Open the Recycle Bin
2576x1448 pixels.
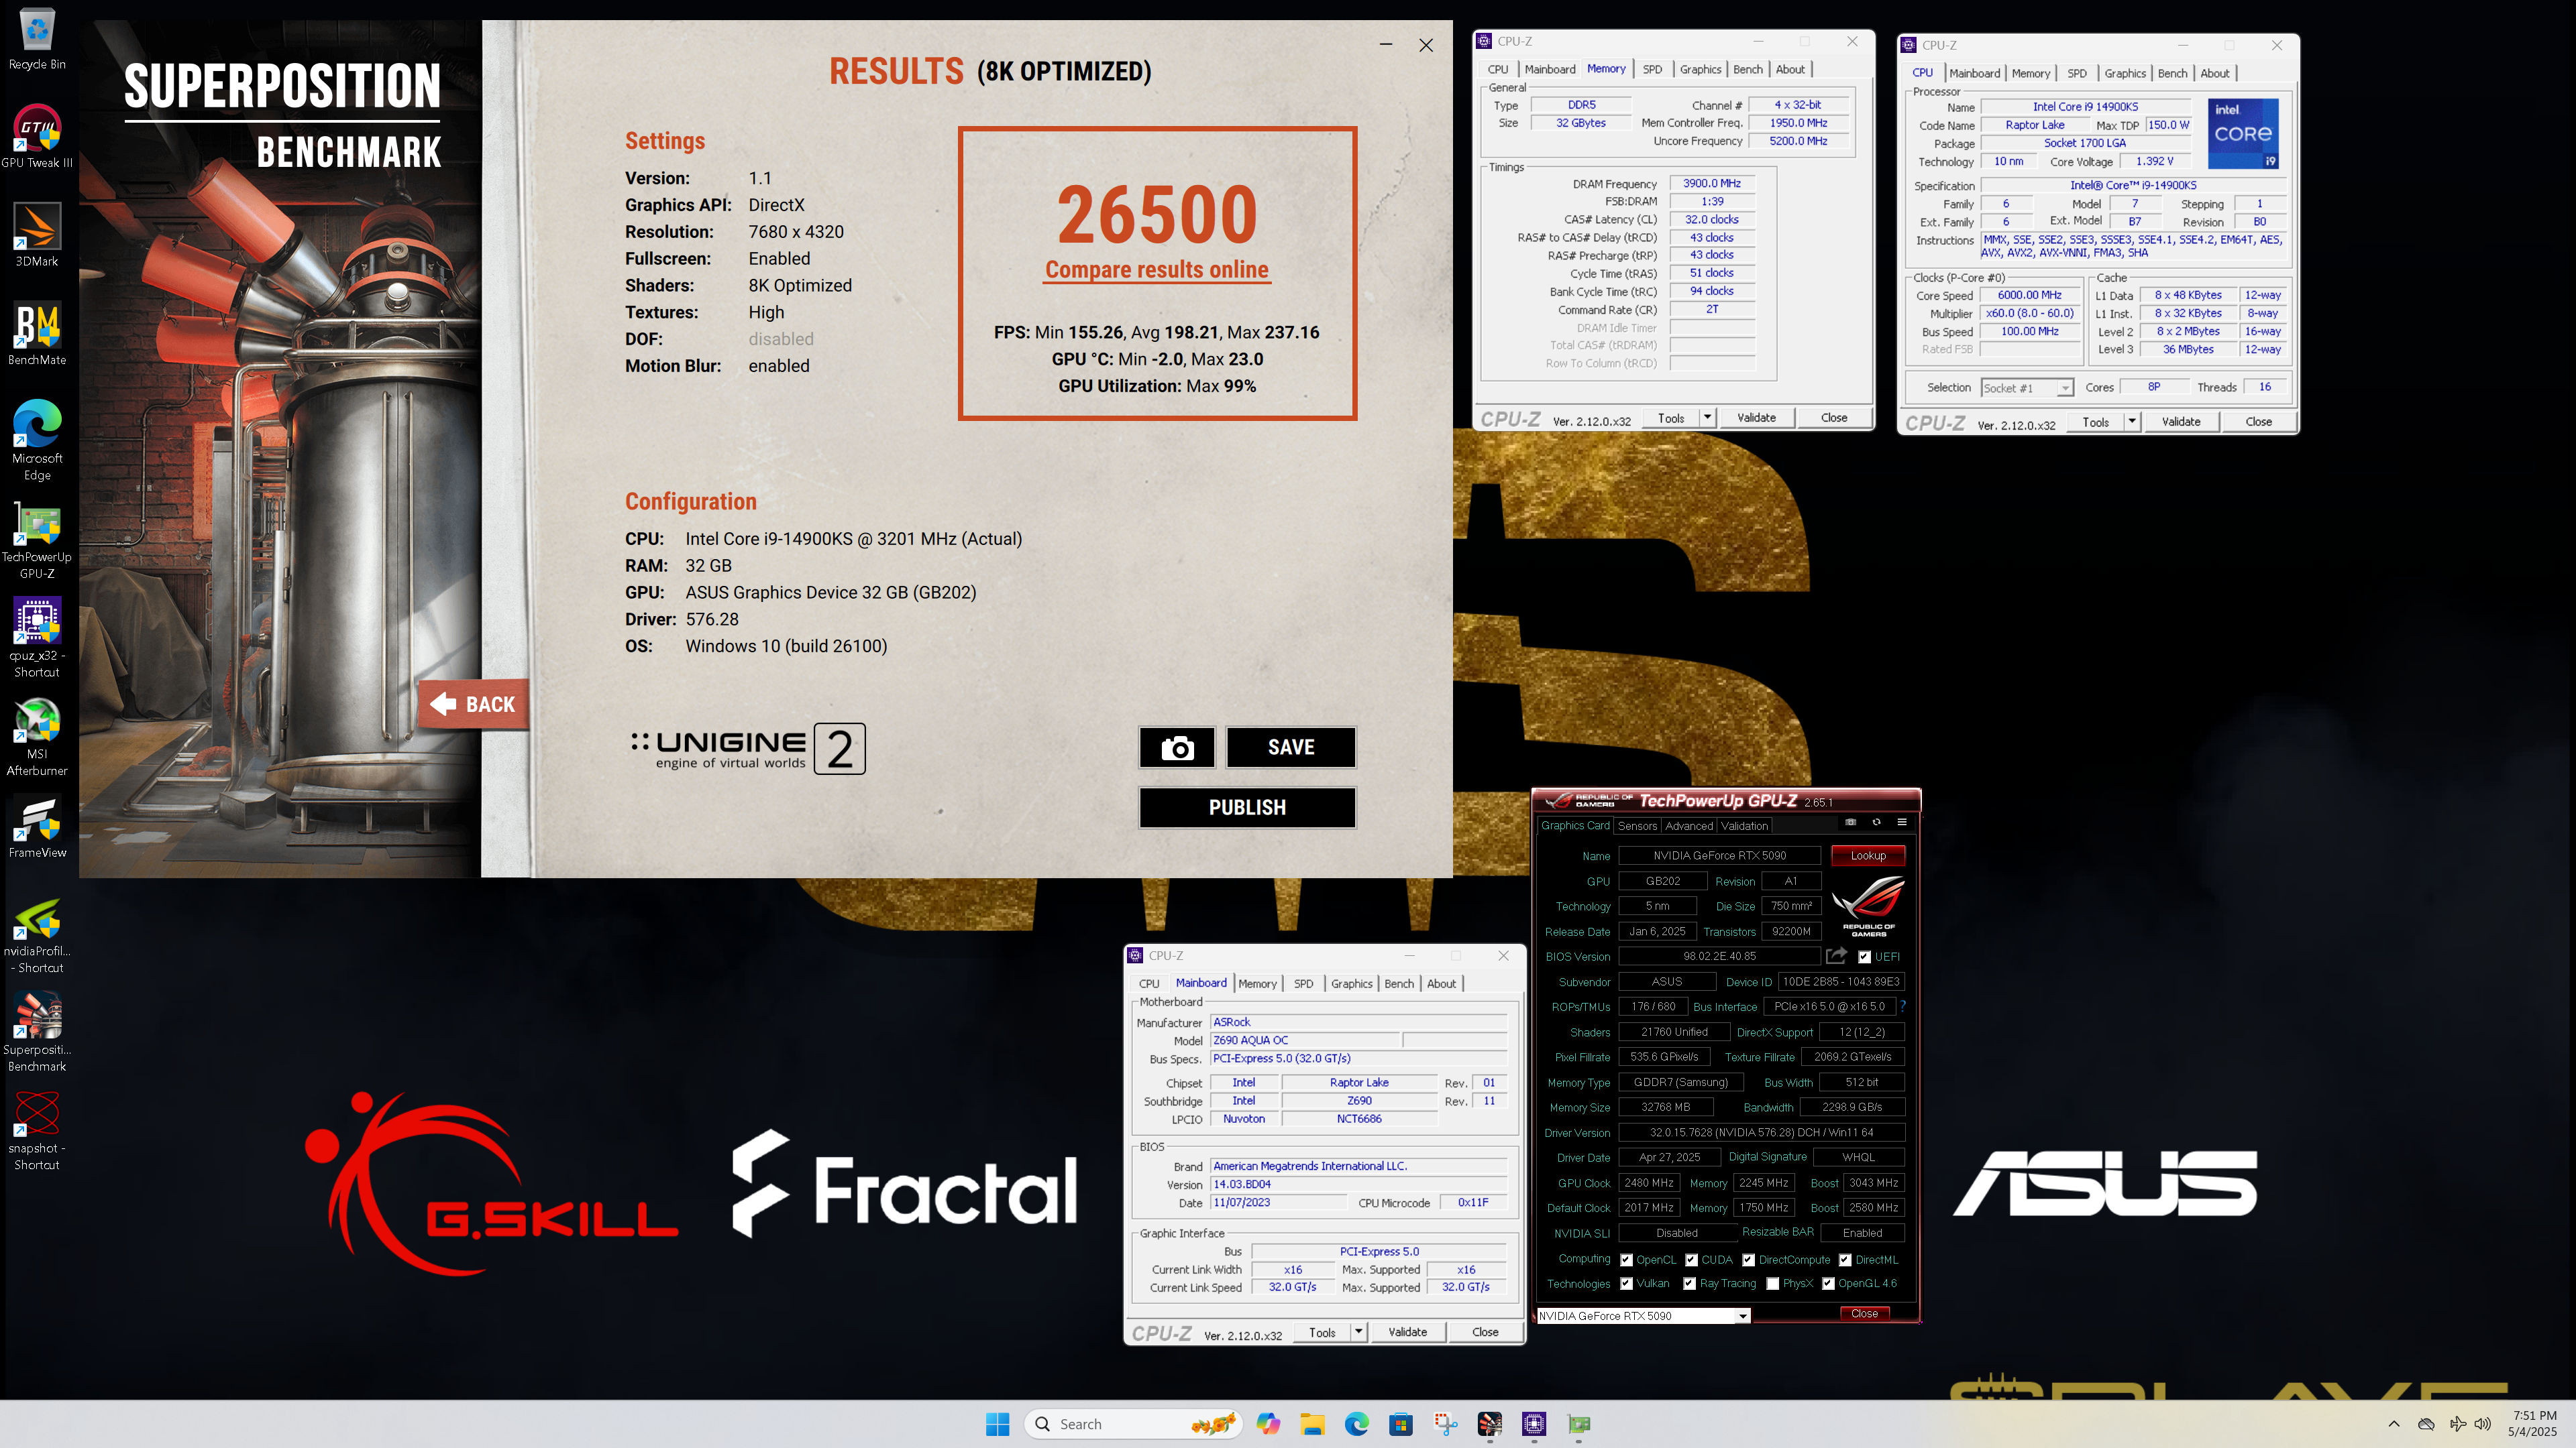pyautogui.click(x=37, y=40)
